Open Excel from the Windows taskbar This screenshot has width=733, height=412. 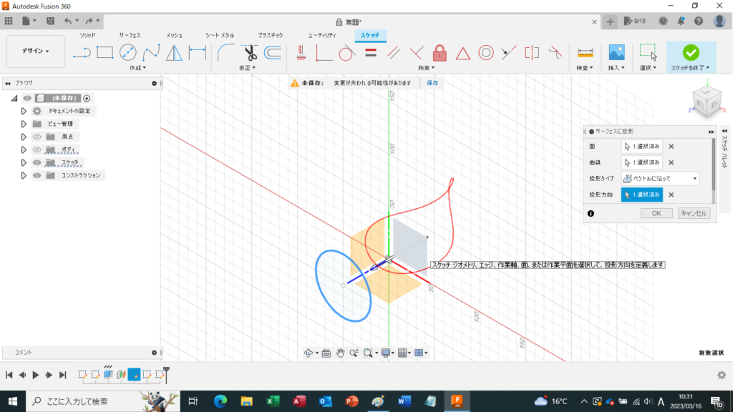(273, 401)
